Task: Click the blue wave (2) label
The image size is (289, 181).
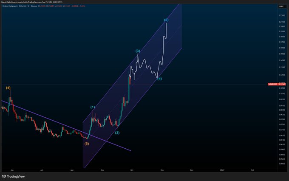Action: (x=117, y=133)
